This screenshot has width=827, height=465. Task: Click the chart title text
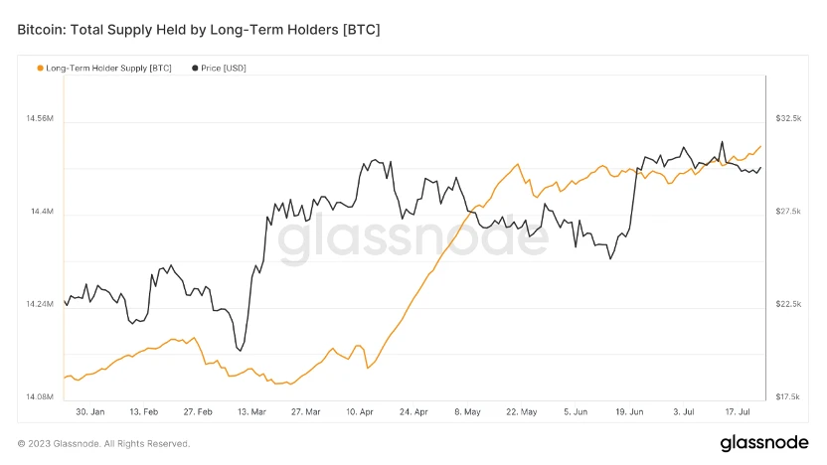click(x=199, y=31)
